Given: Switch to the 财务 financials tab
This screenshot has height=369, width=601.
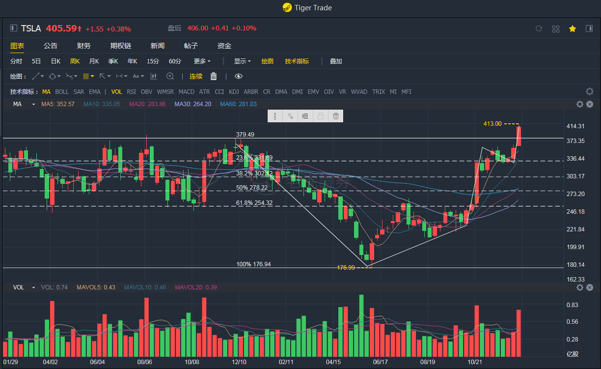Looking at the screenshot, I should [84, 46].
